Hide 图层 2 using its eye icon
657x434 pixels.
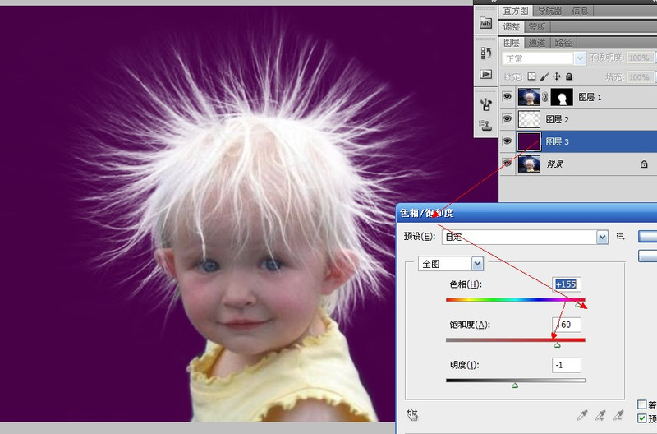click(508, 119)
